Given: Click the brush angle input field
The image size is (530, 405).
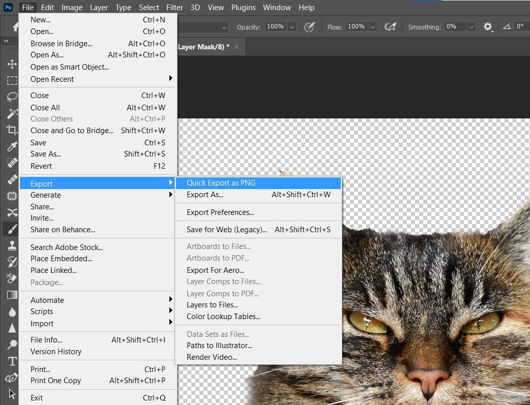Looking at the screenshot, I should [x=521, y=27].
